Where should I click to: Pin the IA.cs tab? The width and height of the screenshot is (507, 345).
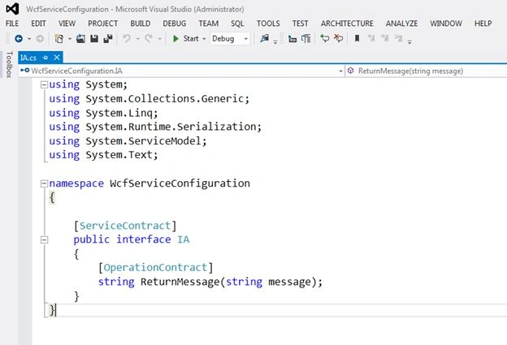tap(45, 58)
